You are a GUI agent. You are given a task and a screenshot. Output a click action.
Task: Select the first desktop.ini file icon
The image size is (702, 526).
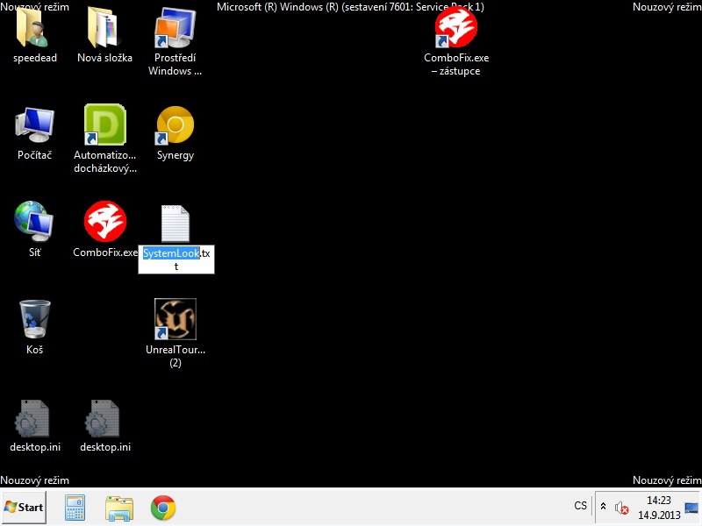[x=32, y=419]
